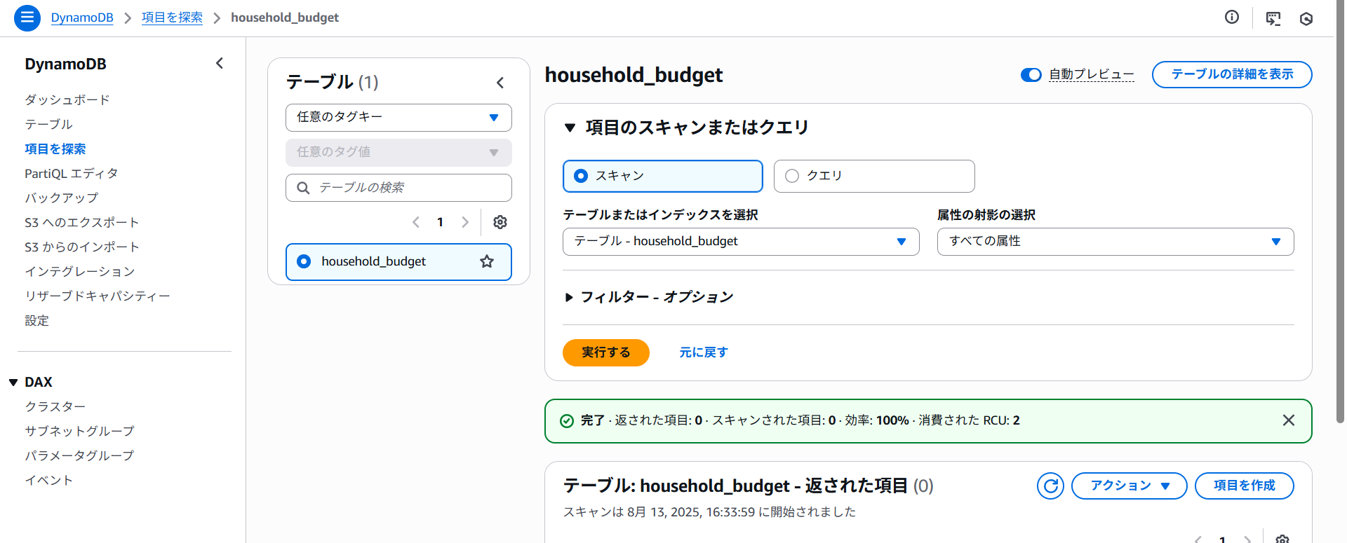Select the クエリ radio option
1347x543 pixels.
pos(792,176)
